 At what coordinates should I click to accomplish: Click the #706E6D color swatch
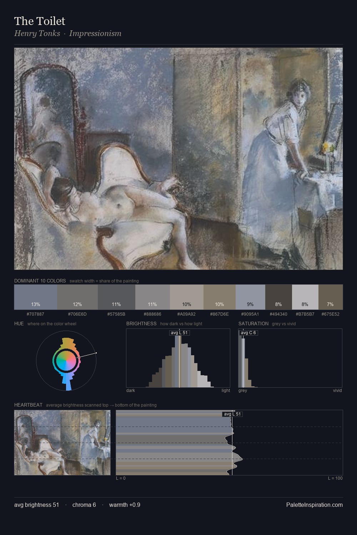coord(77,297)
